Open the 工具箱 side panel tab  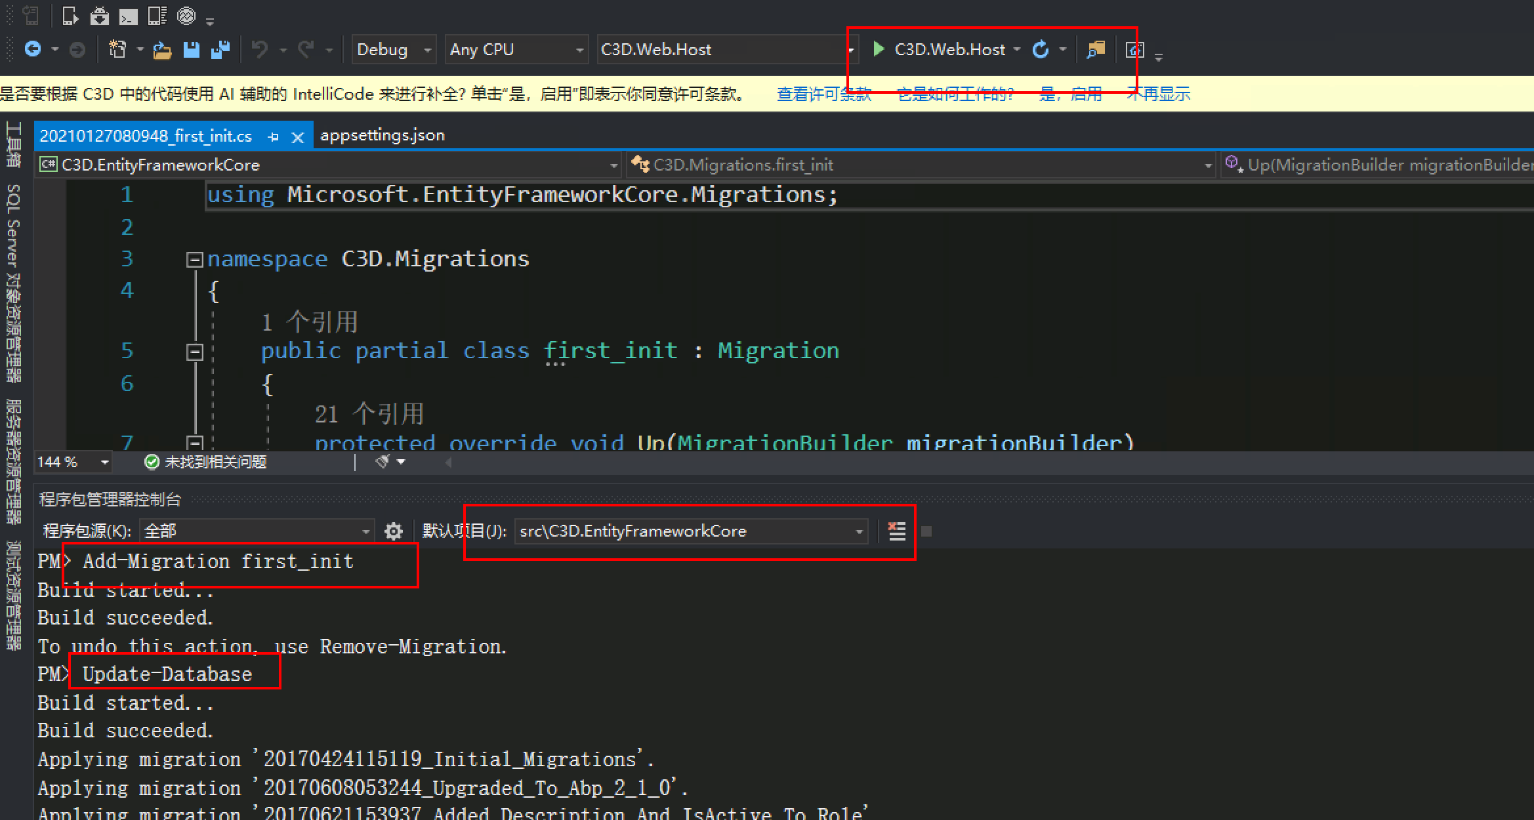pos(13,144)
